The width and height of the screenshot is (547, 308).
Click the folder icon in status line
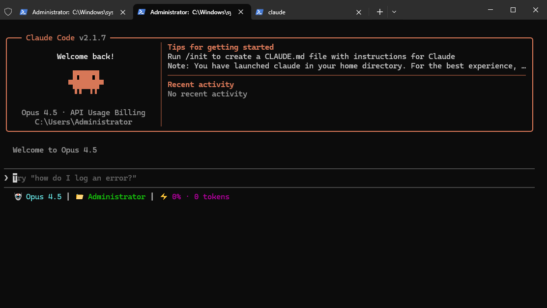click(80, 197)
